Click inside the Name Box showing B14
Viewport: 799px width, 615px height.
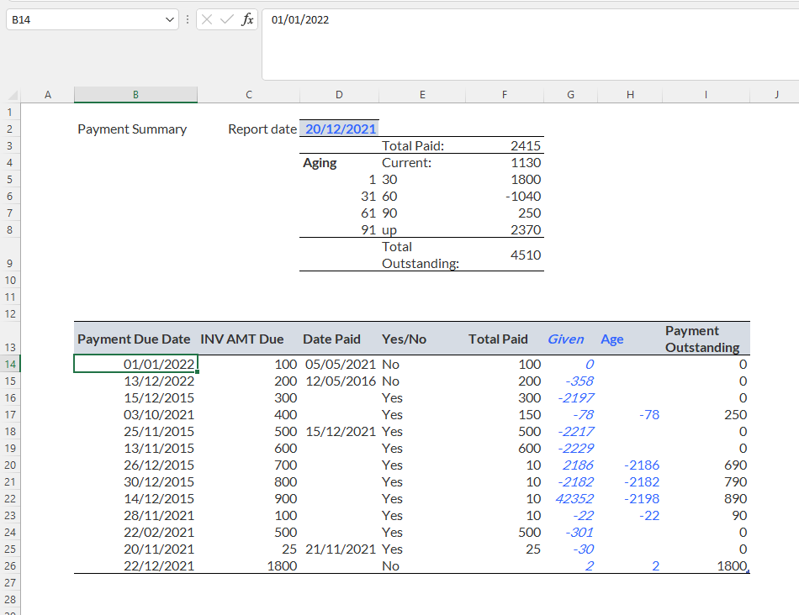pyautogui.click(x=84, y=19)
